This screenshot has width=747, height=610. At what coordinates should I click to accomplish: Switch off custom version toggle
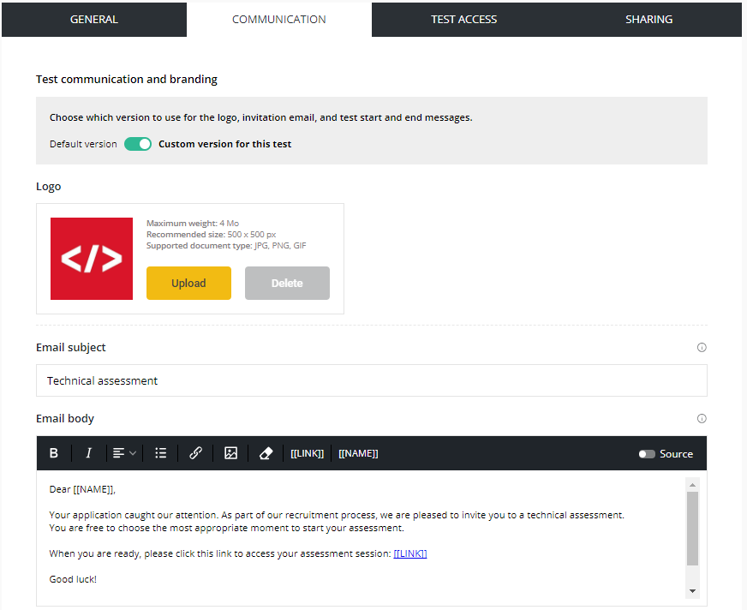(x=138, y=144)
